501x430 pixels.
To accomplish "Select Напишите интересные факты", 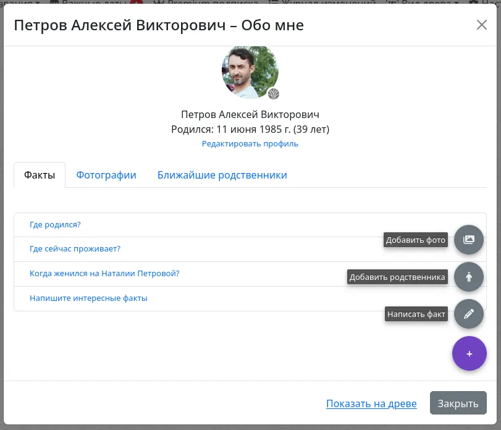I will 88,298.
